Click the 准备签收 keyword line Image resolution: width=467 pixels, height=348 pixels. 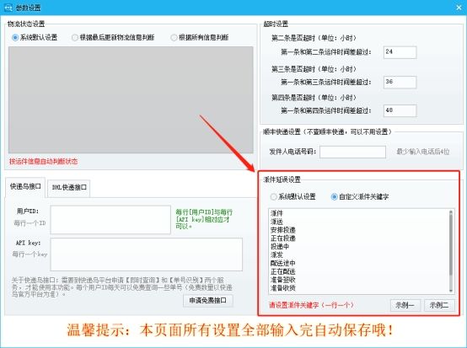tap(283, 280)
